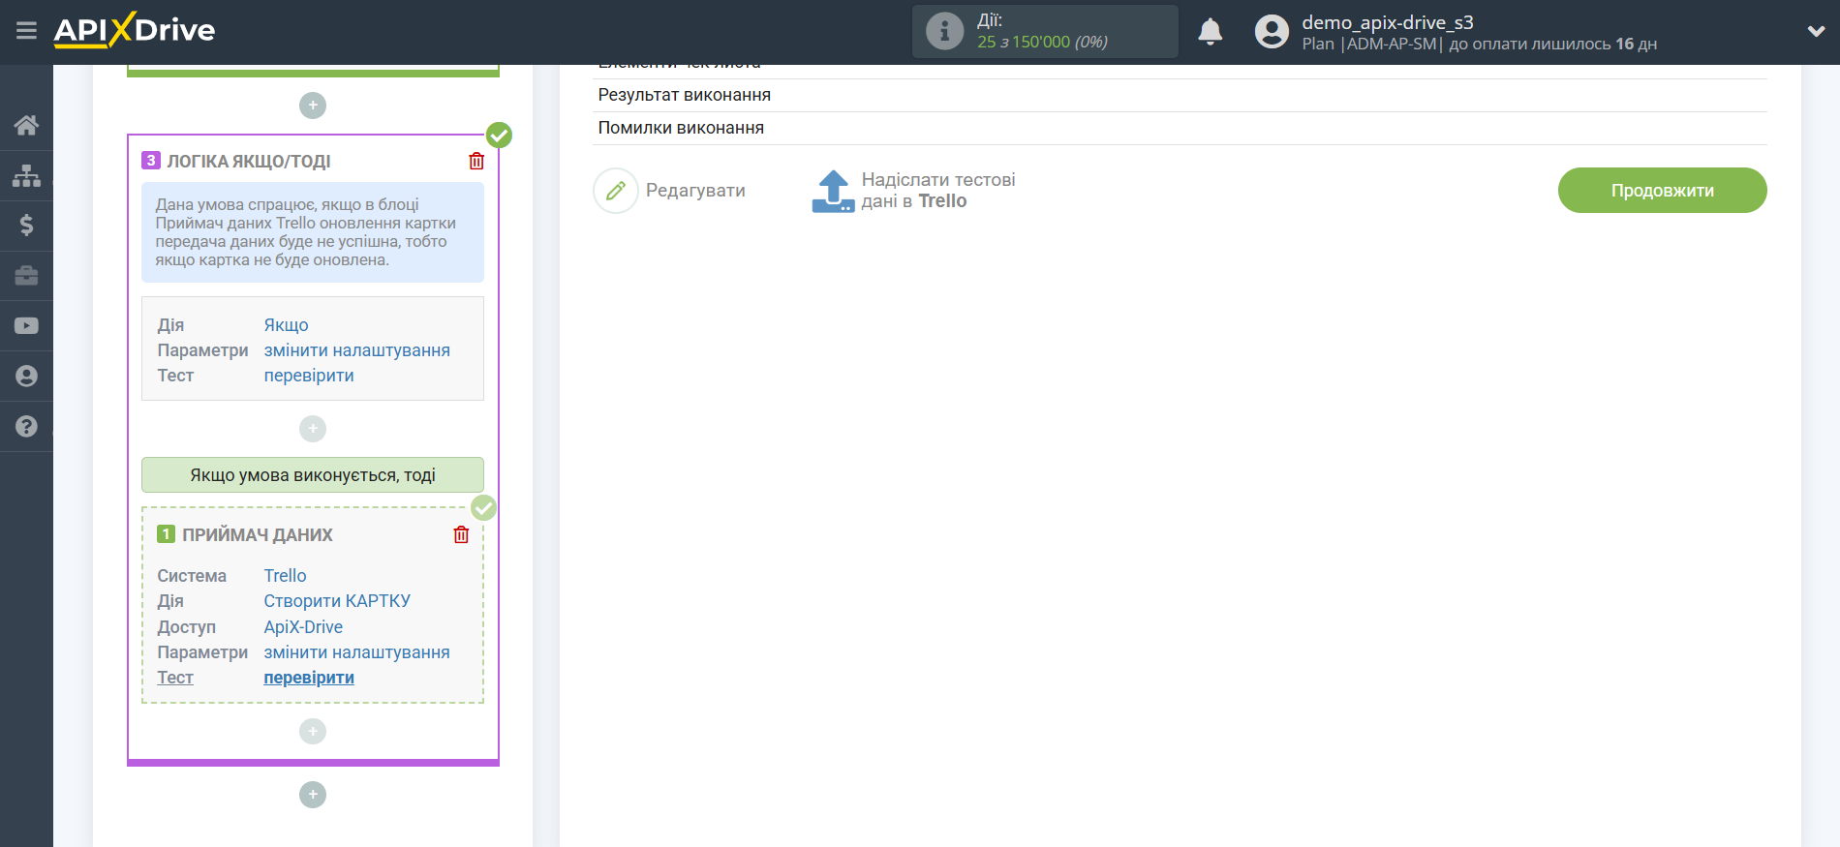Screen dimensions: 1840x847
Task: Delete the ПРИЙМАЧ ДАНИХ block
Action: click(461, 534)
